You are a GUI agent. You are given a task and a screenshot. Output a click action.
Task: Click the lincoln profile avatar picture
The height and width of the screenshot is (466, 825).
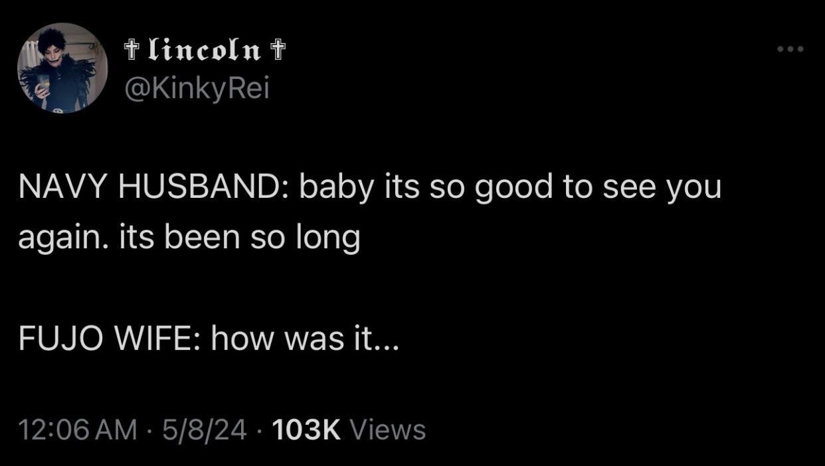62,68
